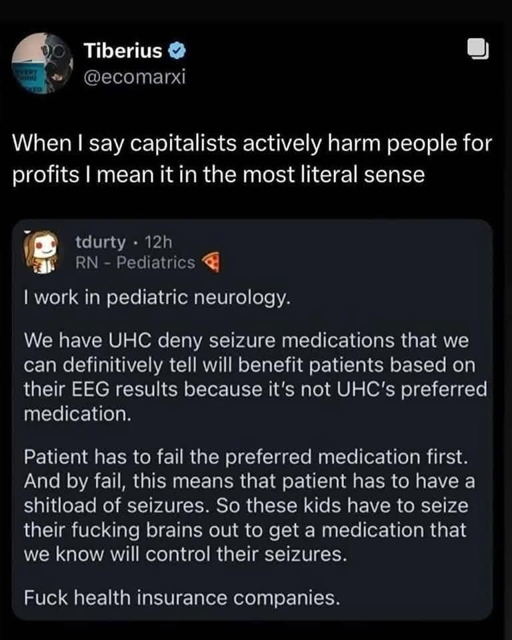Viewport: 512px width, 640px height.
Task: Click tweet line "profits I mean it in the"
Action: click(x=219, y=174)
